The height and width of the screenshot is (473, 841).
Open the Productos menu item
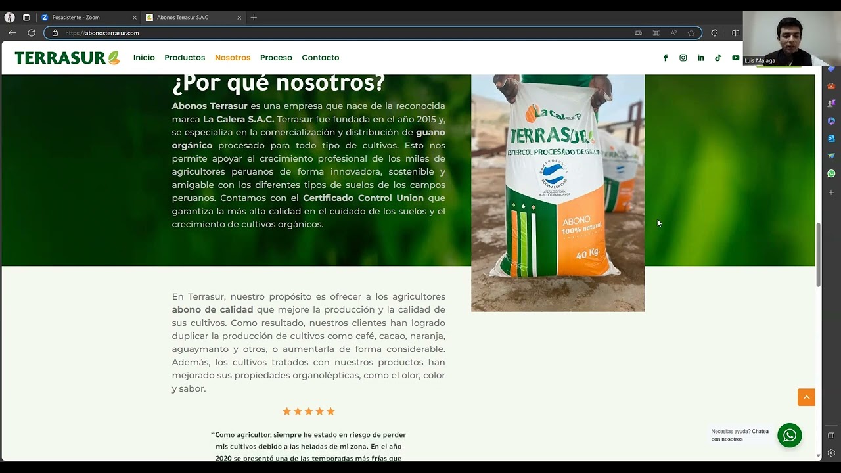click(185, 58)
